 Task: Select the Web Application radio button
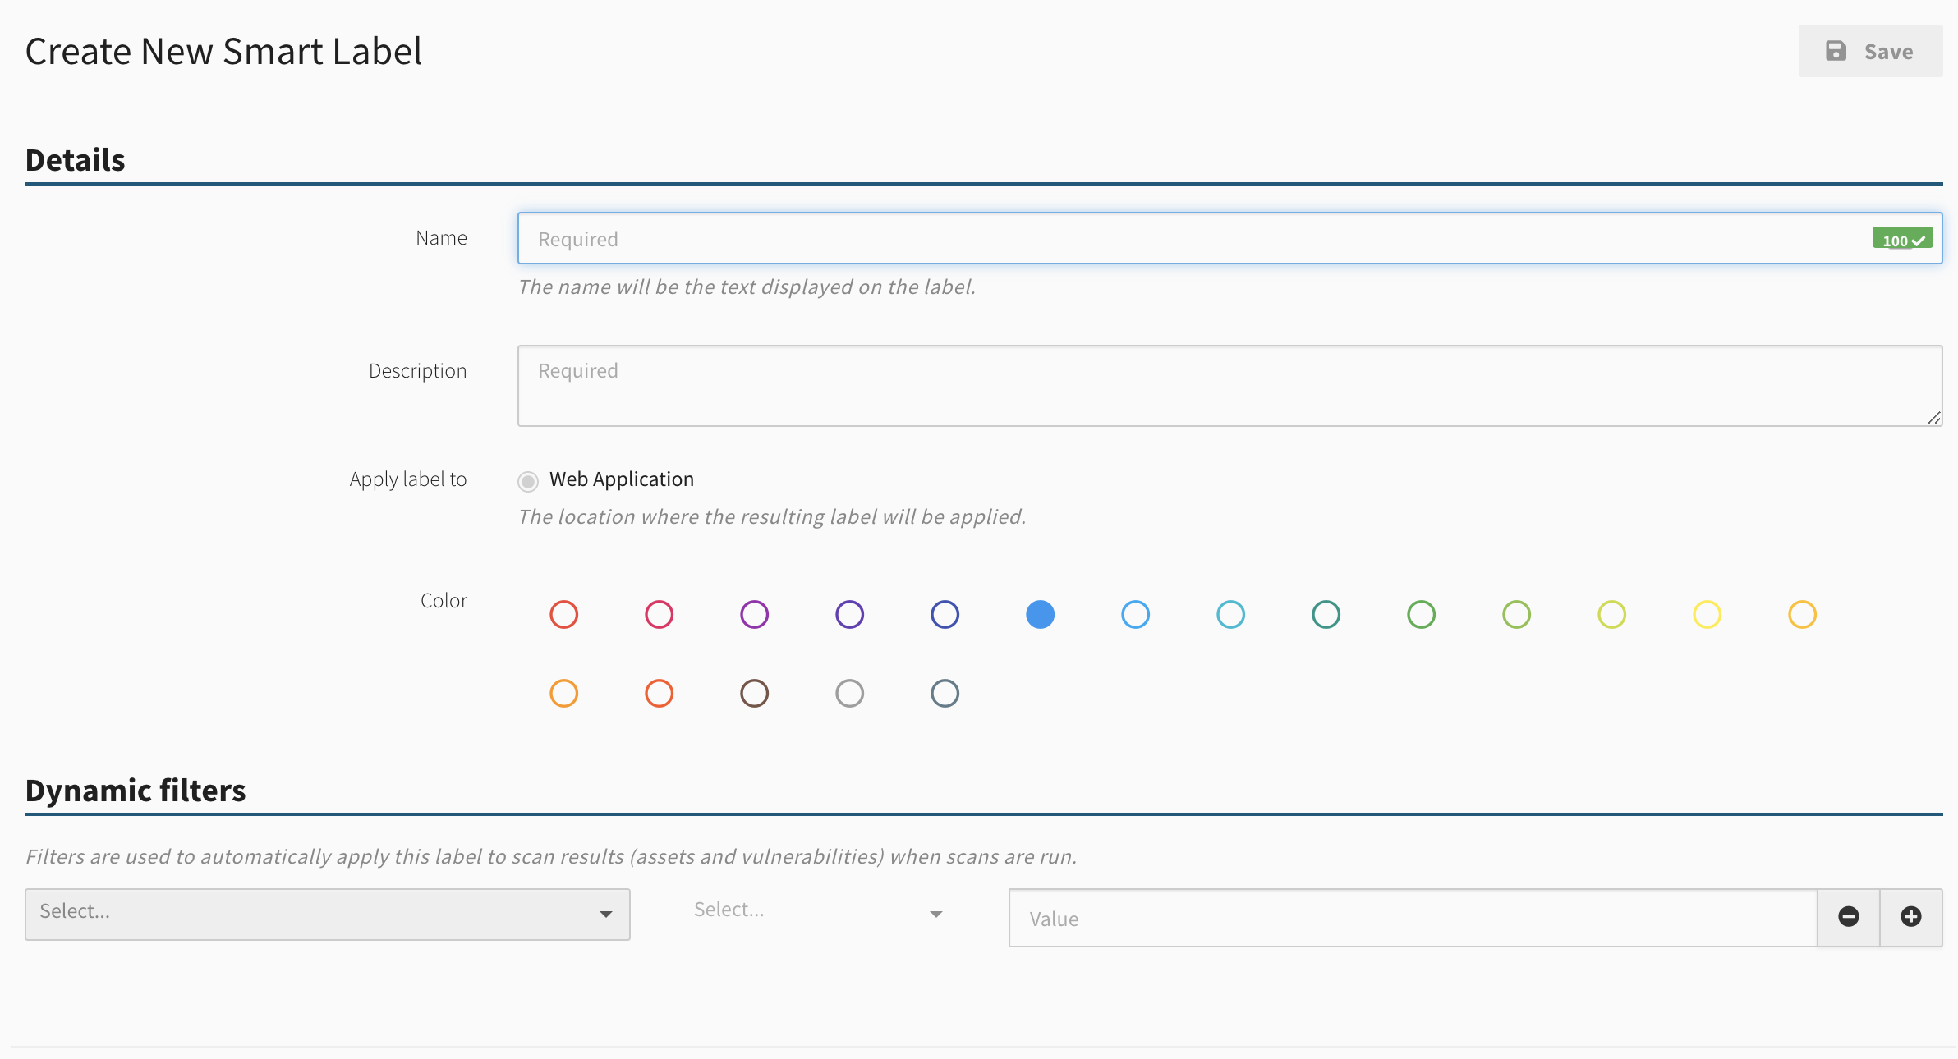pos(528,481)
